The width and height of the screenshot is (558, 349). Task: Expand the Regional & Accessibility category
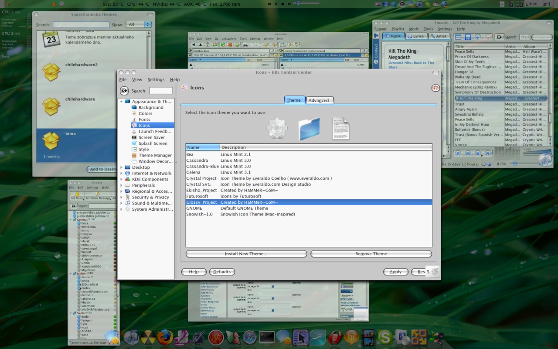coord(122,192)
